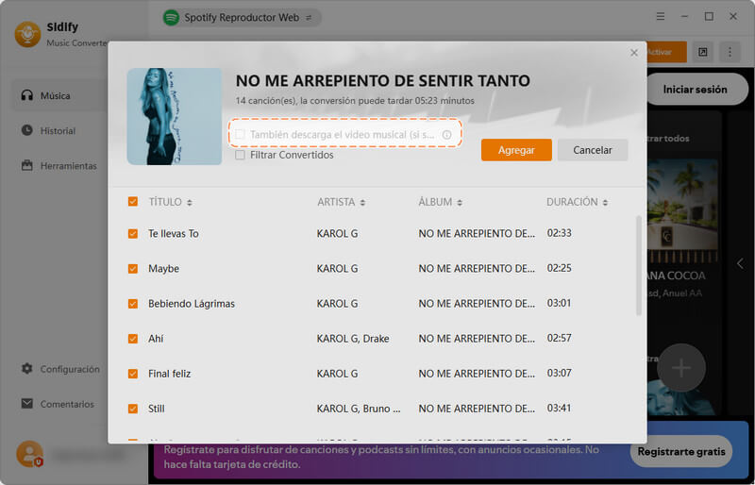Sort list by ARTISTA column
The width and height of the screenshot is (755, 485).
click(x=341, y=202)
